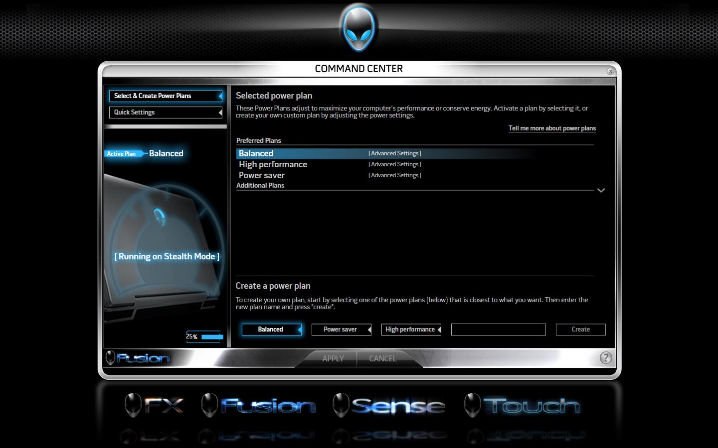This screenshot has width=718, height=448.
Task: Launch the AlienSense module
Action: coord(389,405)
